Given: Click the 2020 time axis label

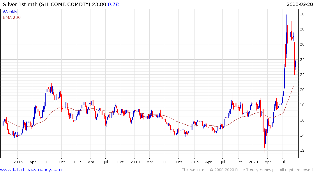Looking at the screenshot, I should pyautogui.click(x=253, y=162).
